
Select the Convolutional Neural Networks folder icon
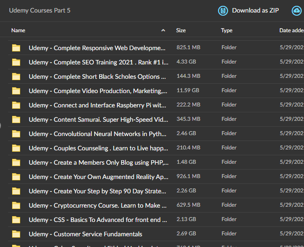(x=16, y=134)
